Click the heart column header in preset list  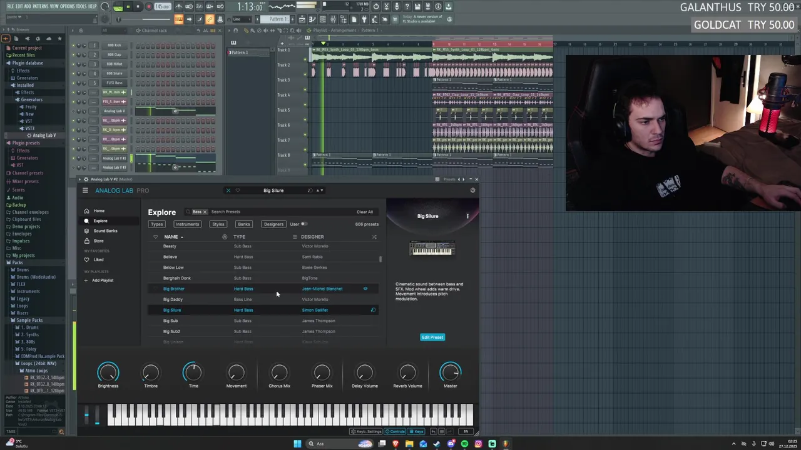coord(155,237)
